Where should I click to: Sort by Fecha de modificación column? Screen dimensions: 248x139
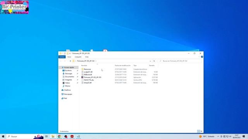click(122, 65)
